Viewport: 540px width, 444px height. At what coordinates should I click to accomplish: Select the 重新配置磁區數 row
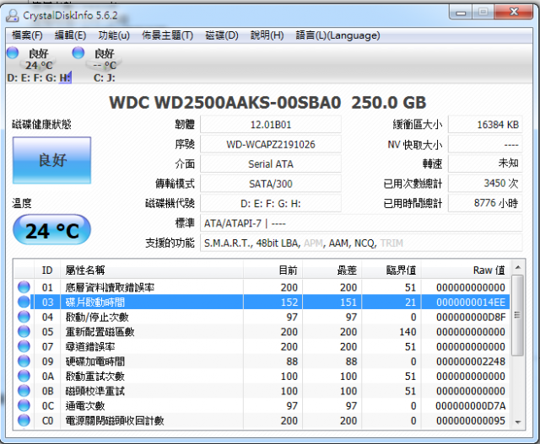coord(262,332)
